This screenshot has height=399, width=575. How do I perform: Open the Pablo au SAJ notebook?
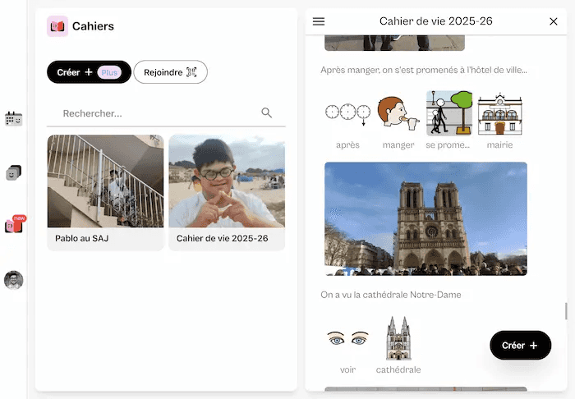[105, 192]
